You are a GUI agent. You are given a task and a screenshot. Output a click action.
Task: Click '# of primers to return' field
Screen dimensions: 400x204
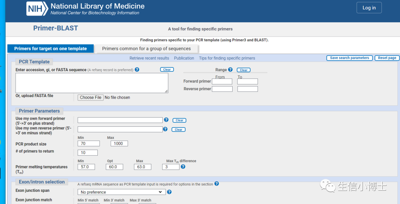(x=87, y=153)
